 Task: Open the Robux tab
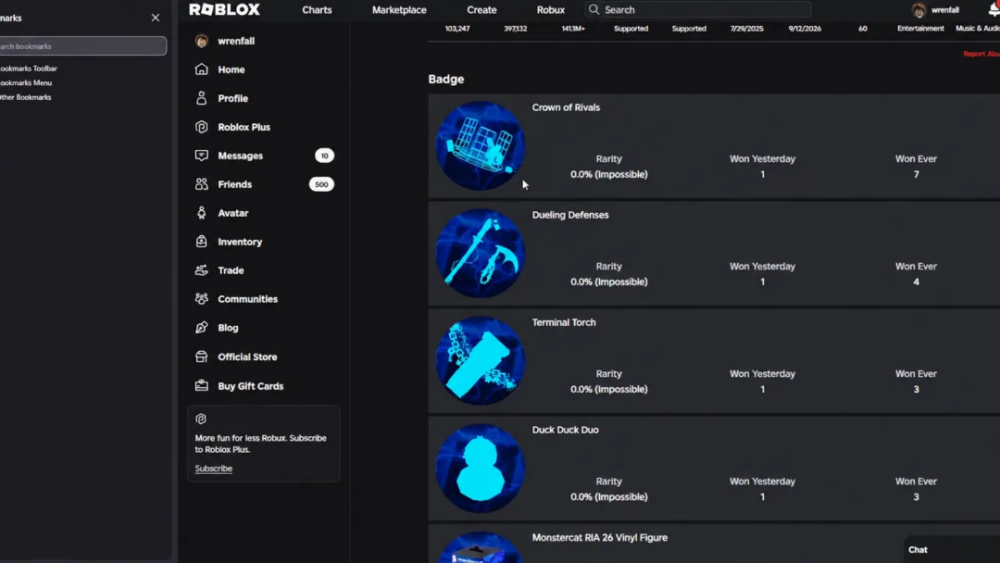tap(550, 10)
